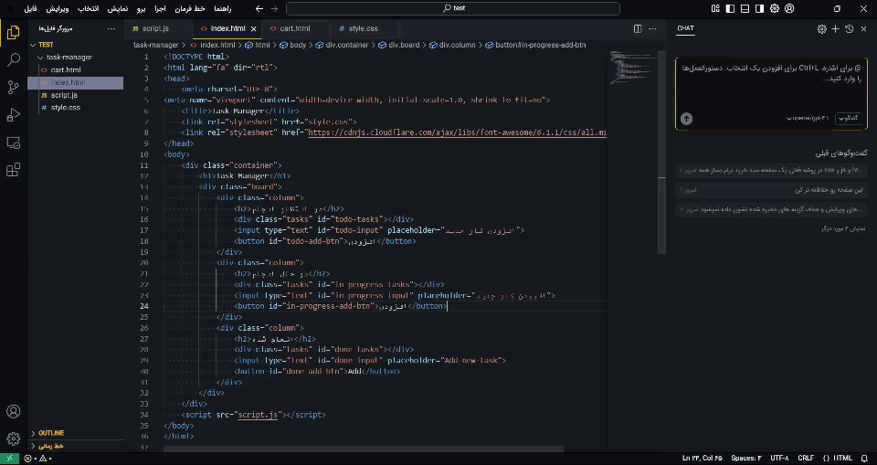Send chat message with arrow button
The width and height of the screenshot is (877, 465).
tap(686, 119)
